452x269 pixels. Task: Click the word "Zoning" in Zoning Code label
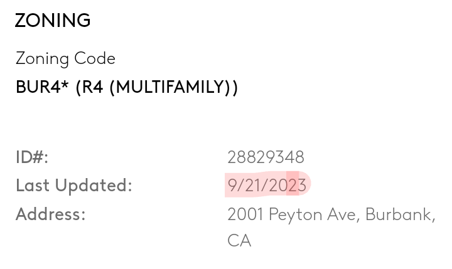tap(42, 59)
